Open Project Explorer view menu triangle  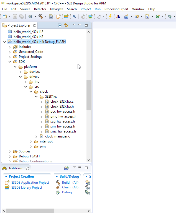coord(74,25)
